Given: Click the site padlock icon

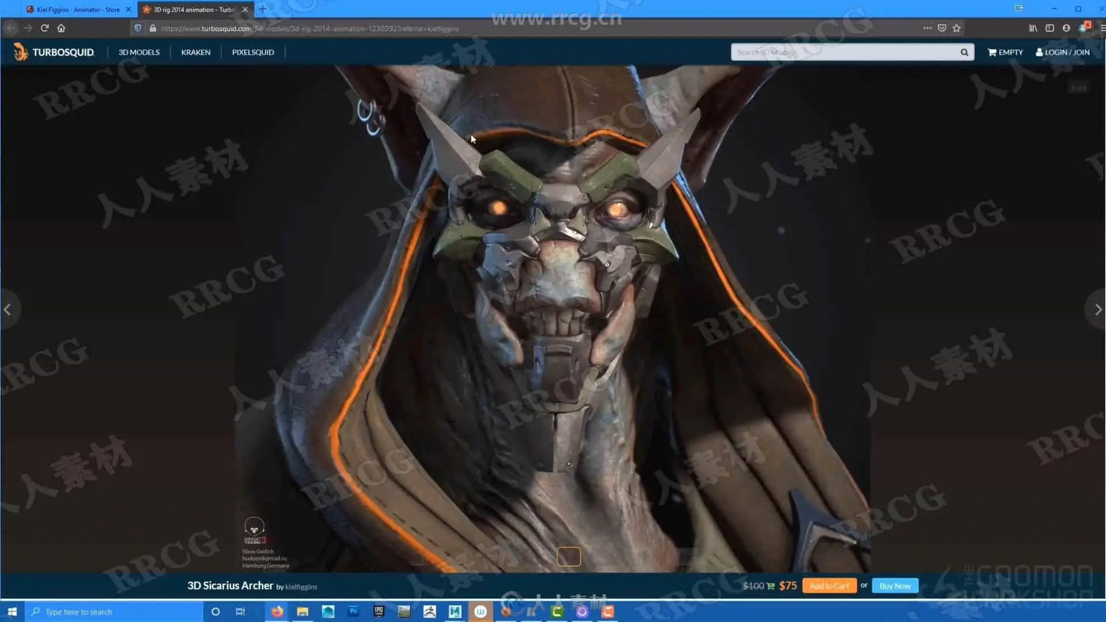Looking at the screenshot, I should 153,28.
